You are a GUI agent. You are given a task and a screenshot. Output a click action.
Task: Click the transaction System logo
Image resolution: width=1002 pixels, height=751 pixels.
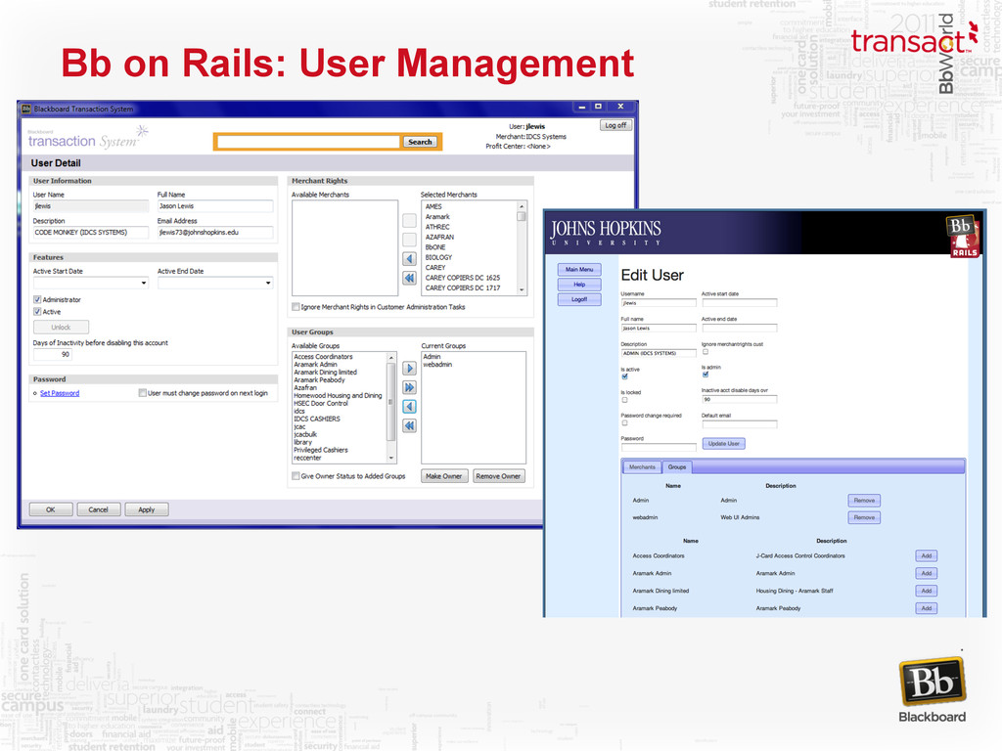click(87, 138)
